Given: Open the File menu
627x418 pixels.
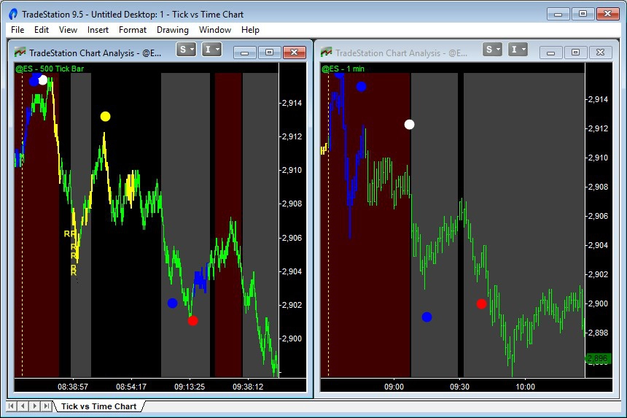Looking at the screenshot, I should pyautogui.click(x=17, y=30).
